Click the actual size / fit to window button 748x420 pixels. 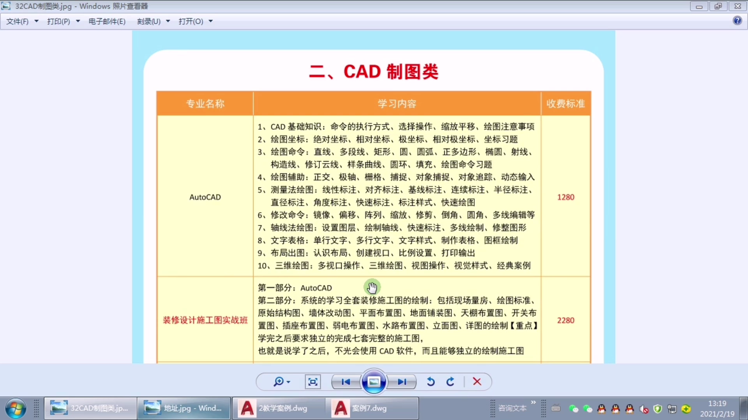(313, 382)
